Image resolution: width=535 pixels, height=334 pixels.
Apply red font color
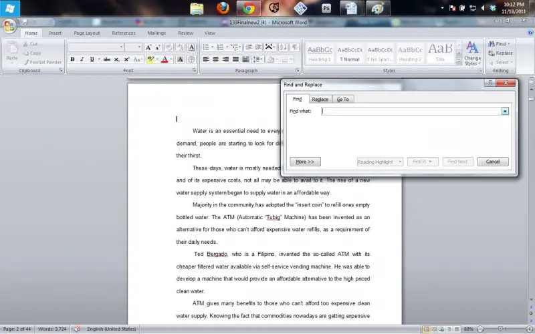pyautogui.click(x=165, y=59)
